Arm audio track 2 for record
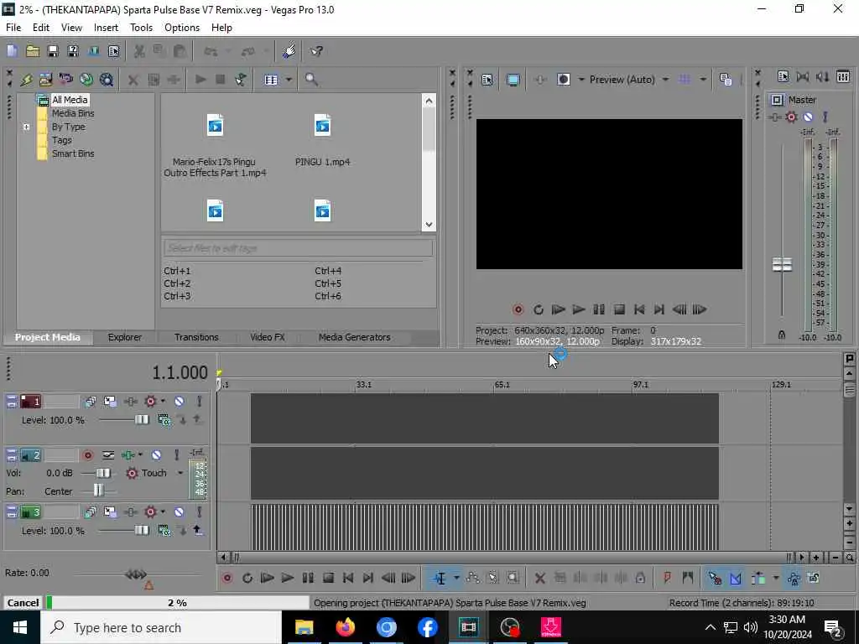The image size is (859, 644). (87, 455)
